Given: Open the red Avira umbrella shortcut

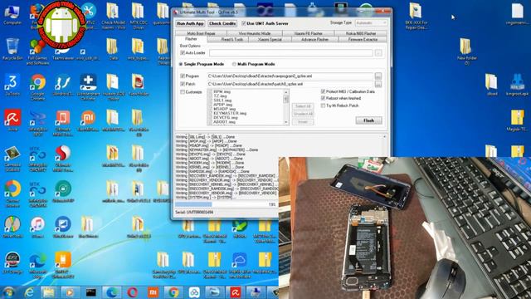Looking at the screenshot, I should pos(12,120).
